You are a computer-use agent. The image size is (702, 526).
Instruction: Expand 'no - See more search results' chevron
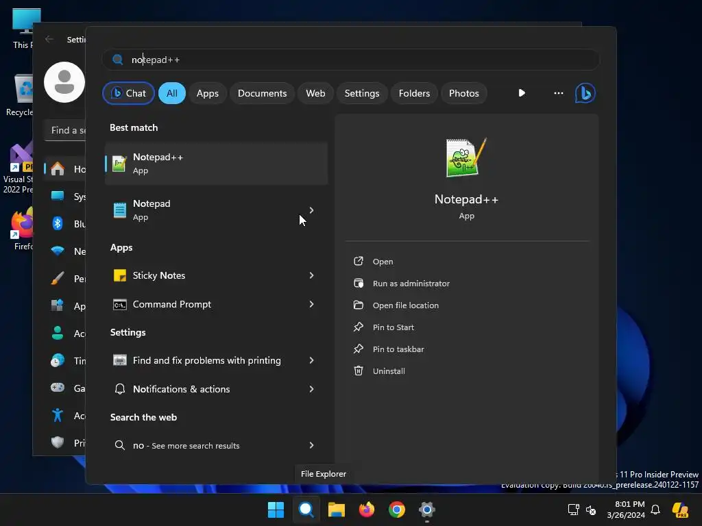(x=312, y=445)
